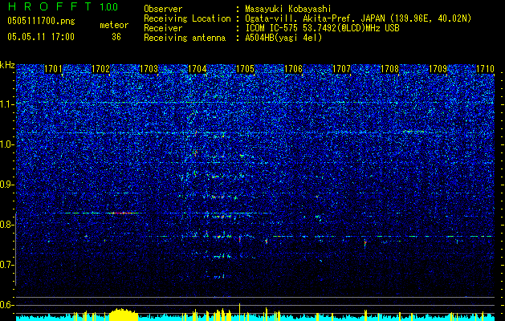Click the 1705 time marker
This screenshot has height=321, width=505.
tap(246, 69)
